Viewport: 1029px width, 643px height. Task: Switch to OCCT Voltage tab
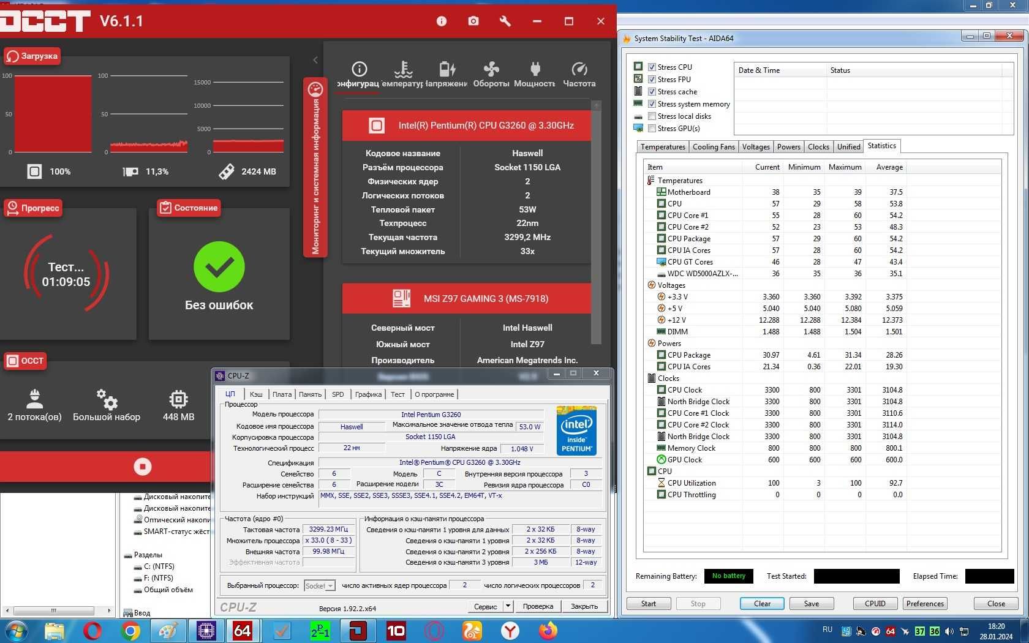(x=447, y=74)
